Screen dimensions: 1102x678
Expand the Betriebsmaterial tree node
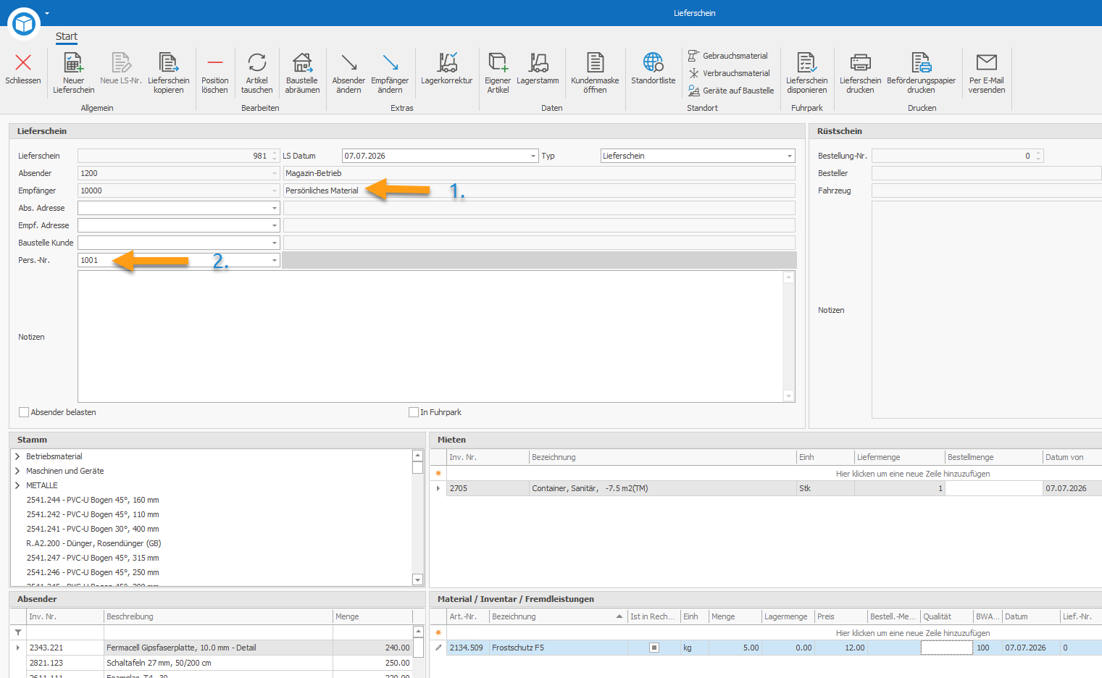coord(17,456)
